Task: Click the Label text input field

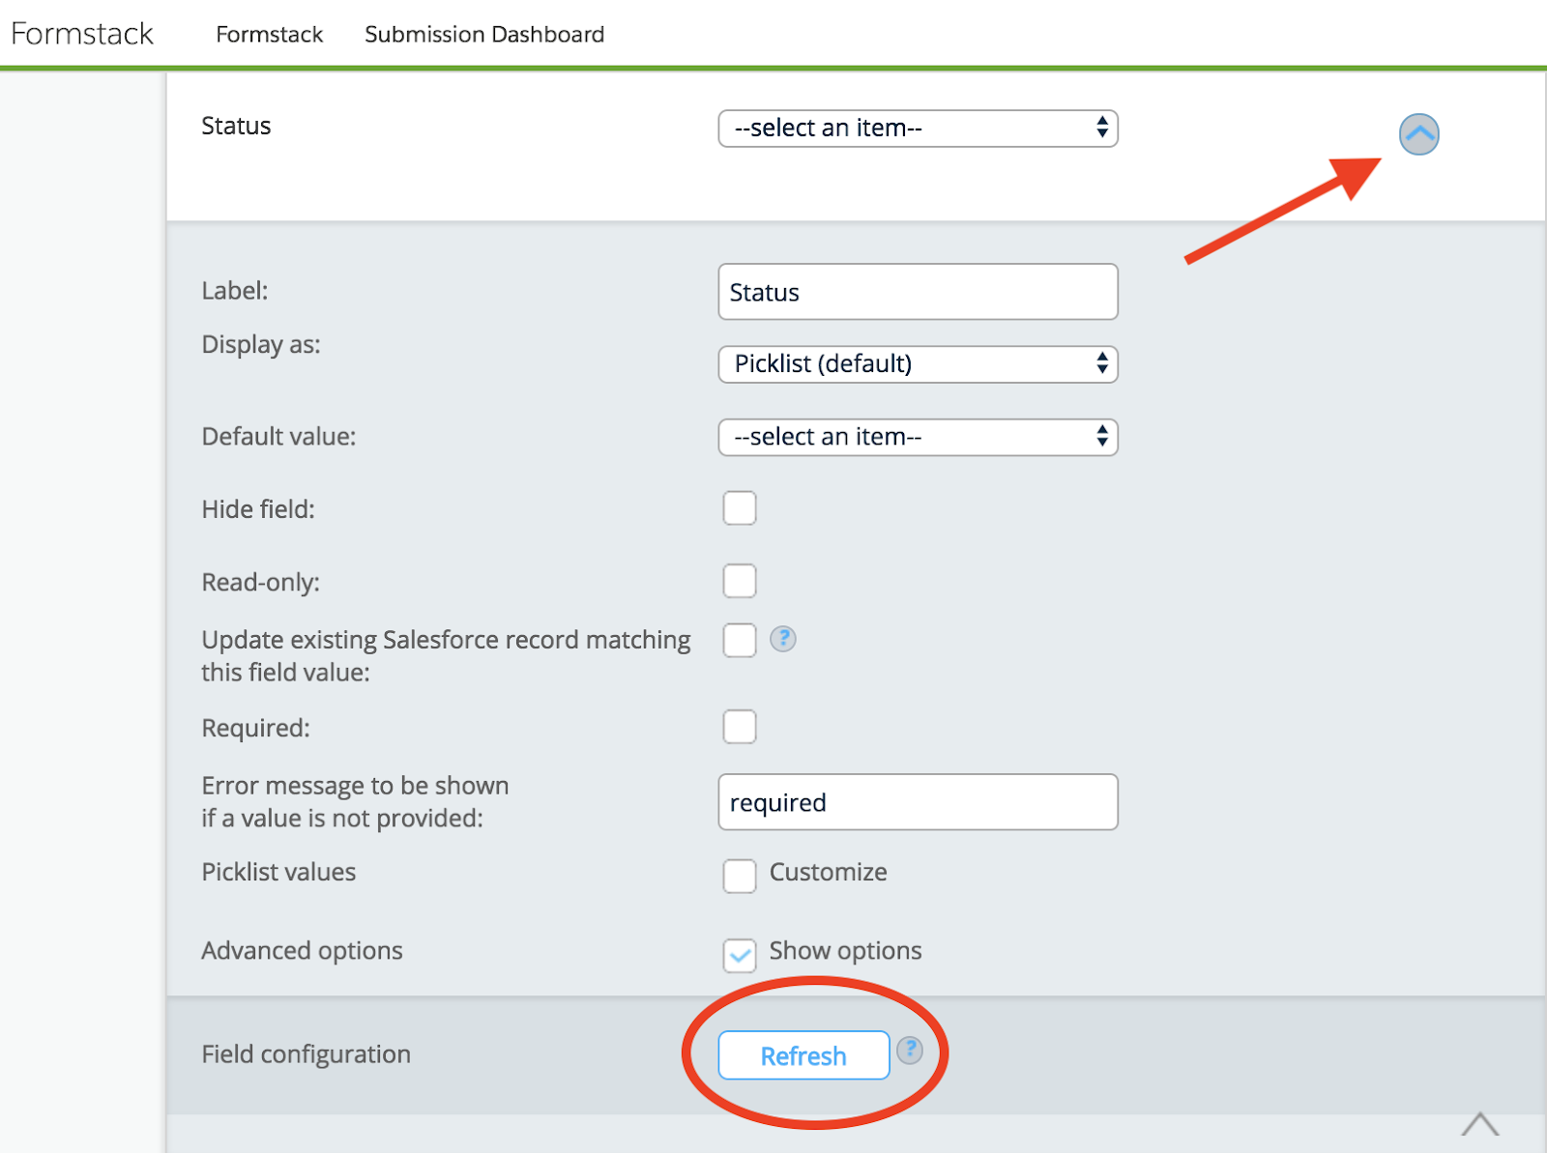Action: coord(918,292)
